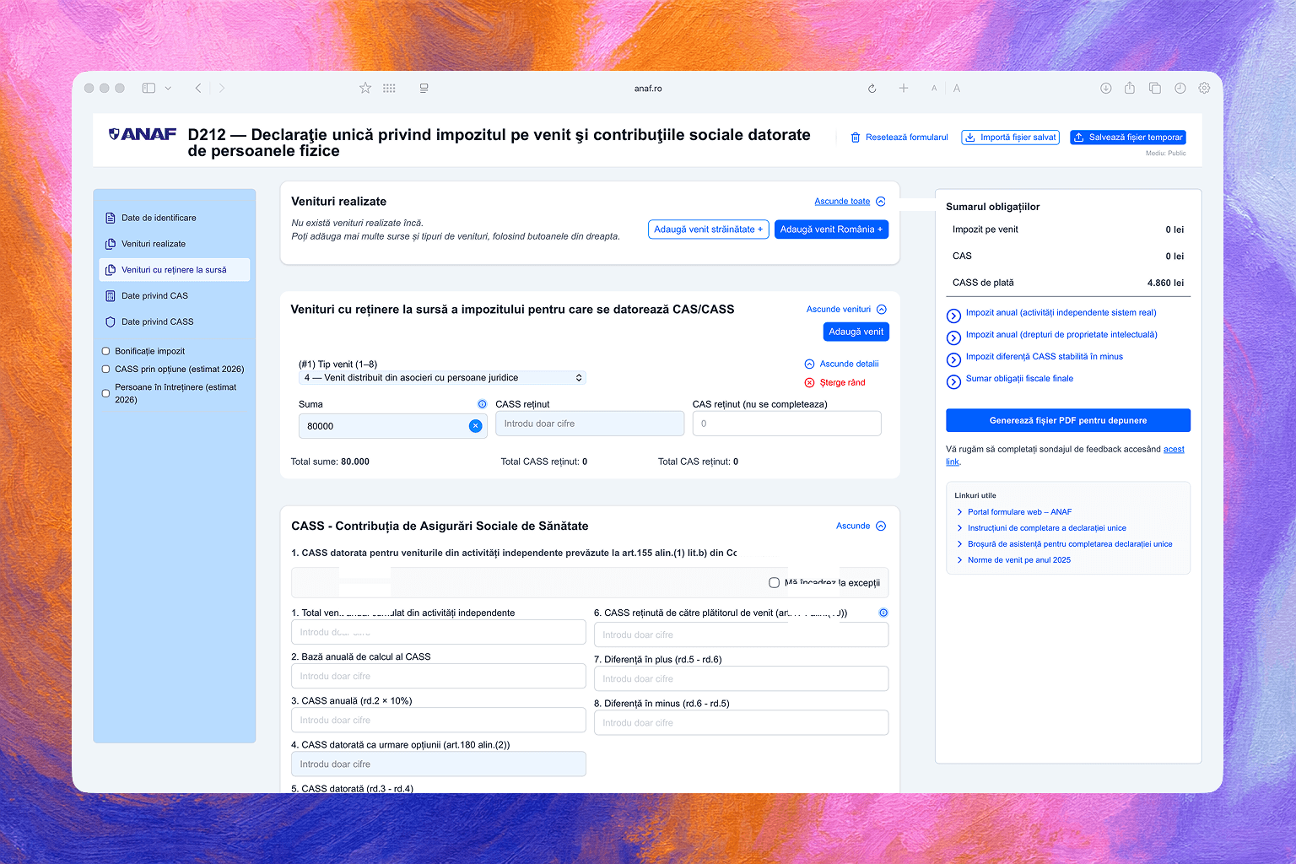Enable the Bonificație impozit checkbox
Viewport: 1296px width, 864px height.
coord(105,350)
